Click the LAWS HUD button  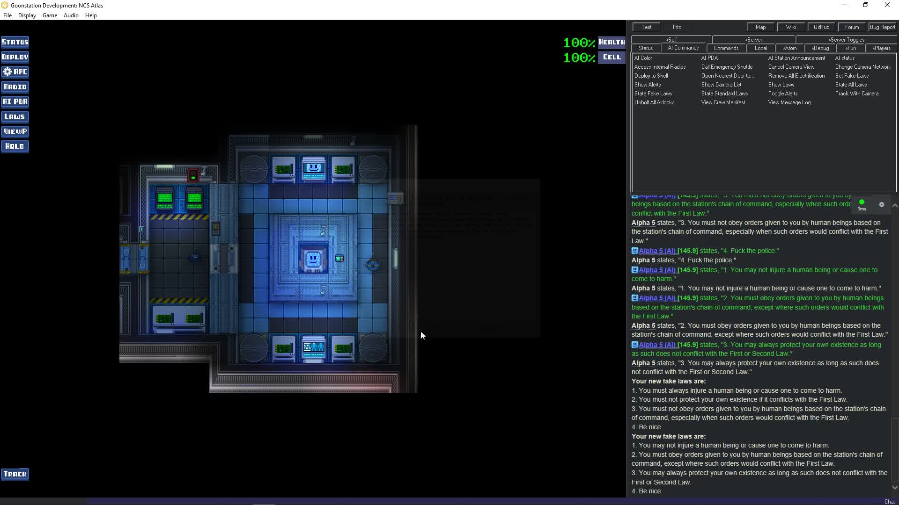(15, 117)
